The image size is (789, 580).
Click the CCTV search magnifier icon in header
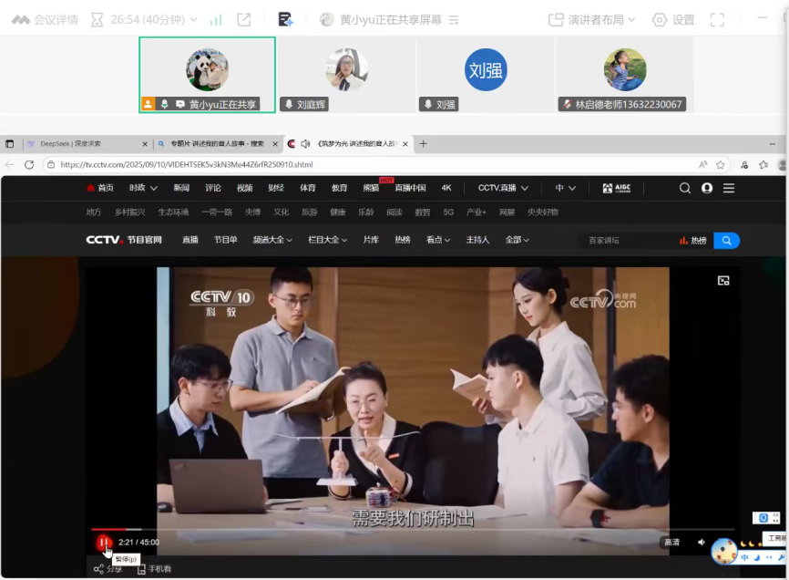[684, 188]
